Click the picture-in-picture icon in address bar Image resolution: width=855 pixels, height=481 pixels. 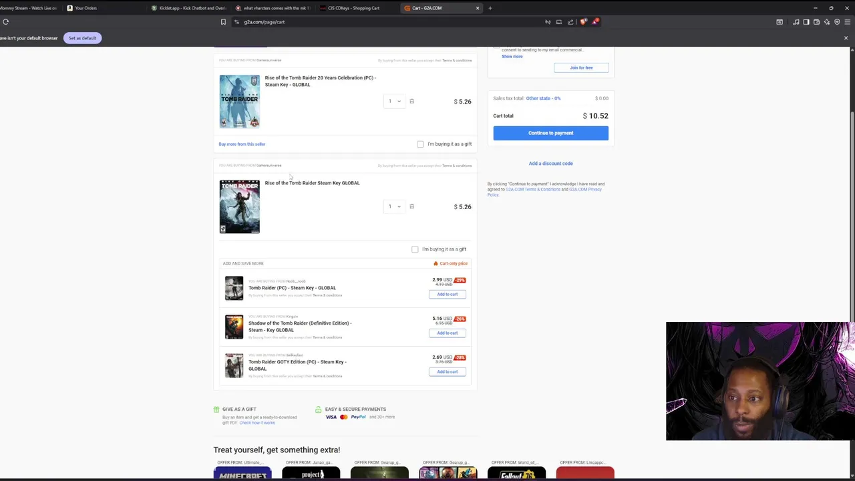559,22
